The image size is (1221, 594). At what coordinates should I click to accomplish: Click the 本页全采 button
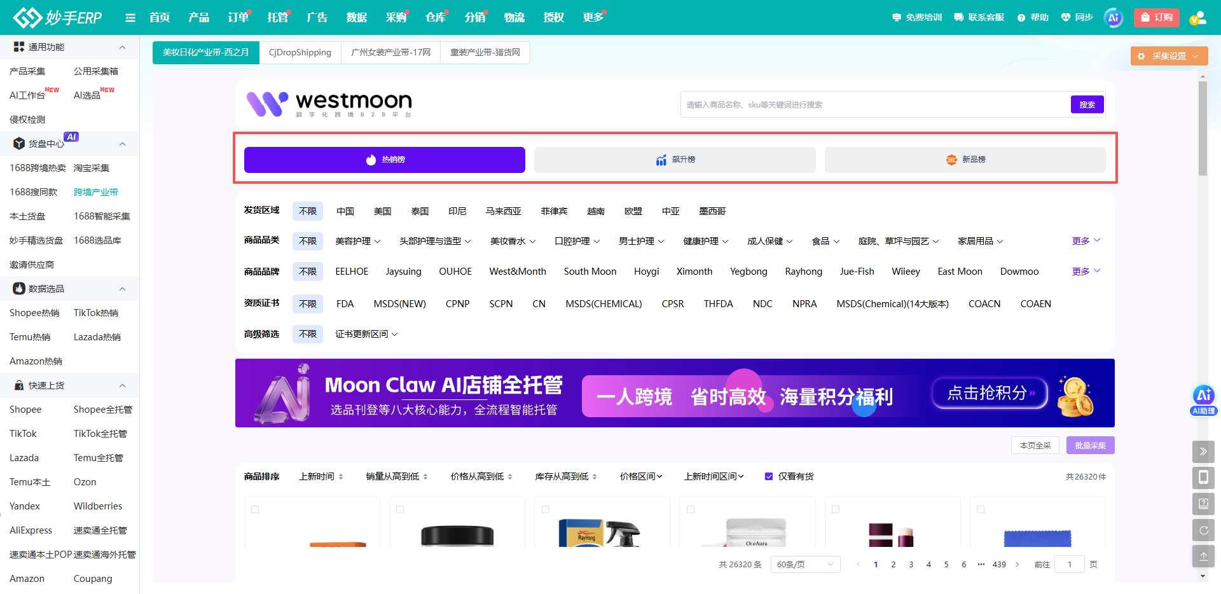click(1035, 445)
